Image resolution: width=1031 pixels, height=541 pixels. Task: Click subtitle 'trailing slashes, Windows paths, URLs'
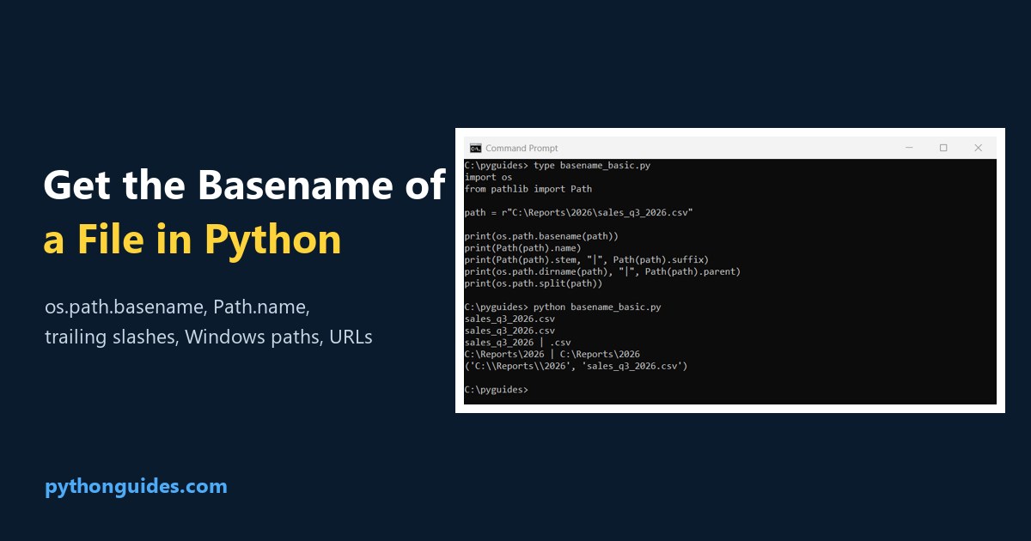[x=209, y=337]
